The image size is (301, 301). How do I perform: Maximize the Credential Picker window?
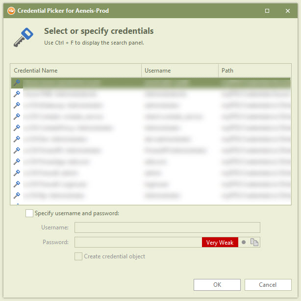267,10
